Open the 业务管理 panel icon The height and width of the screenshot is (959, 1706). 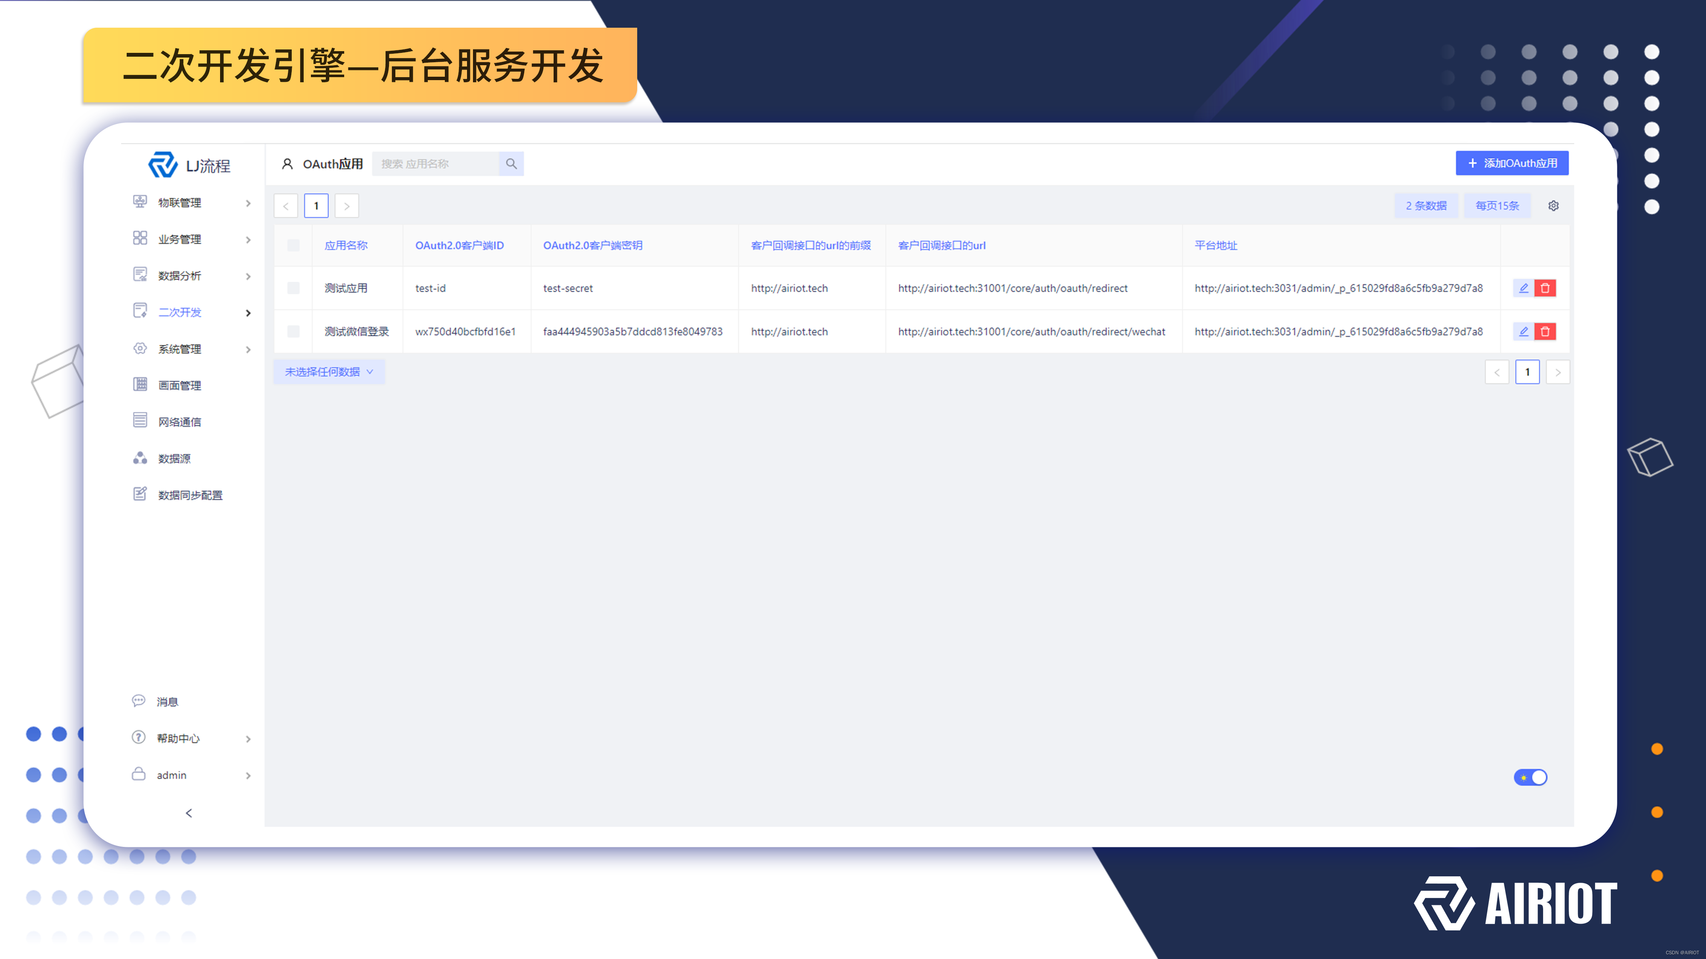click(x=139, y=239)
